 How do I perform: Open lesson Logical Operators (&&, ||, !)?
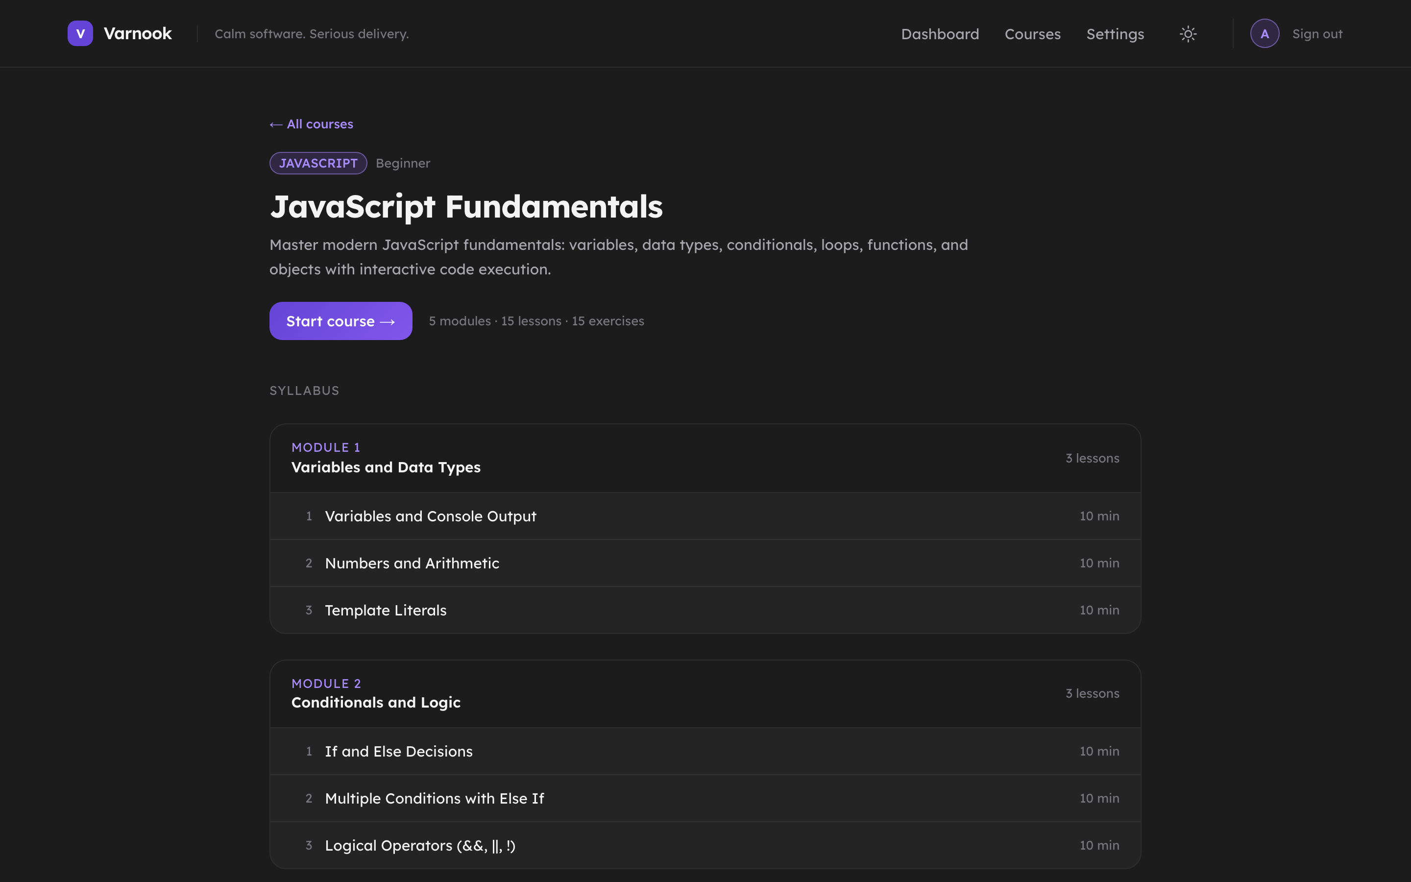click(x=705, y=845)
